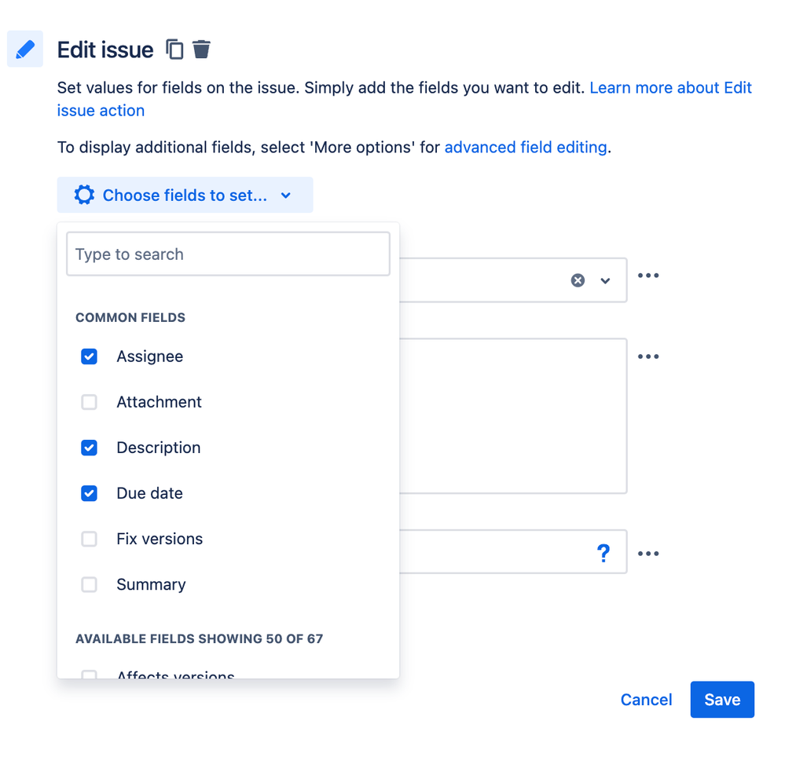This screenshot has height=768, width=785.
Task: Collapse the Choose fields to set dropdown
Action: 185,195
